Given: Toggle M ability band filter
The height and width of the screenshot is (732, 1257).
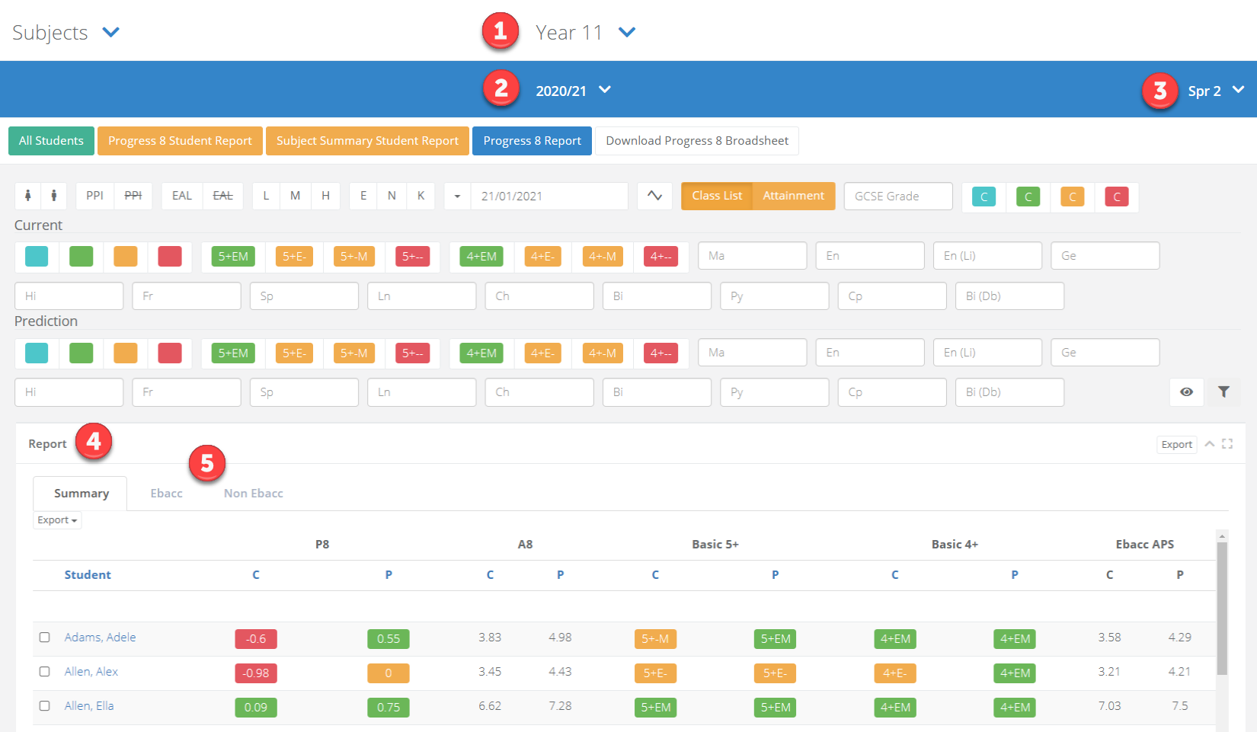Looking at the screenshot, I should [x=295, y=196].
